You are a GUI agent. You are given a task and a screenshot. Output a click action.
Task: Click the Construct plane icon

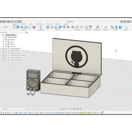97,27
